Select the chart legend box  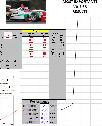(x=8, y=87)
